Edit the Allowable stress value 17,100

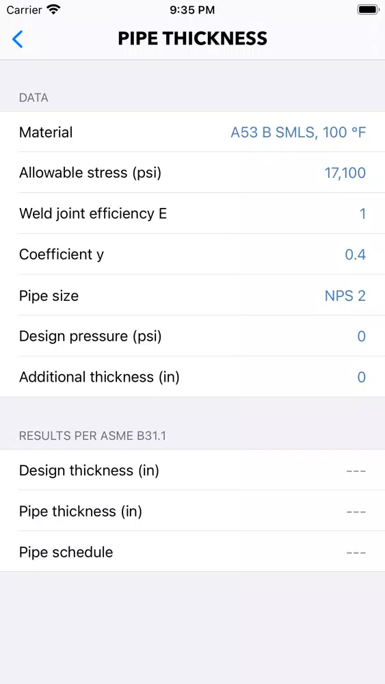coord(345,173)
